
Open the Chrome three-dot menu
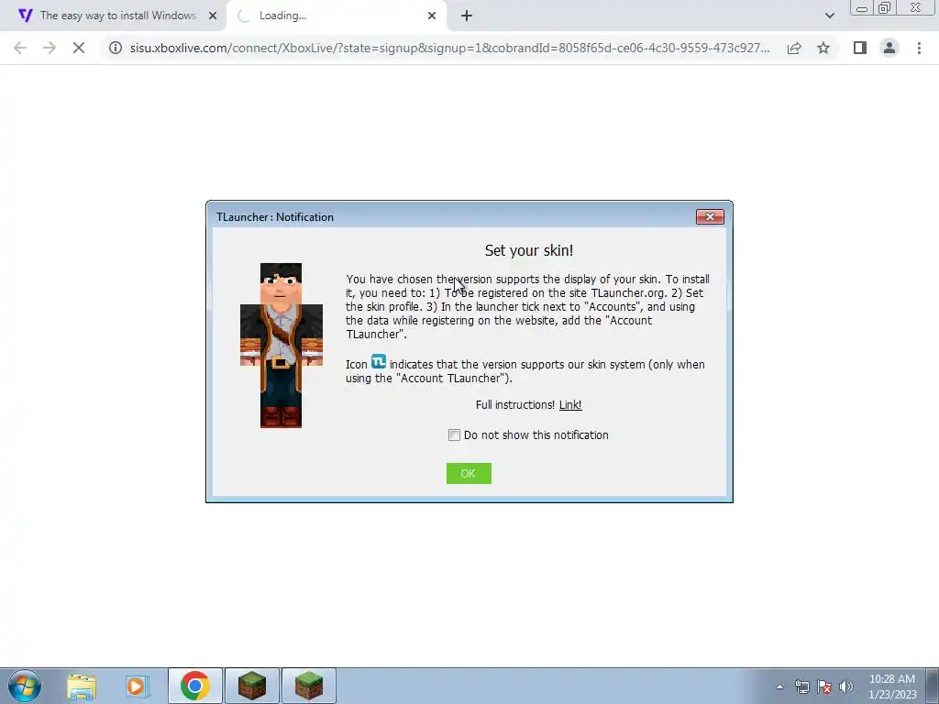(919, 48)
